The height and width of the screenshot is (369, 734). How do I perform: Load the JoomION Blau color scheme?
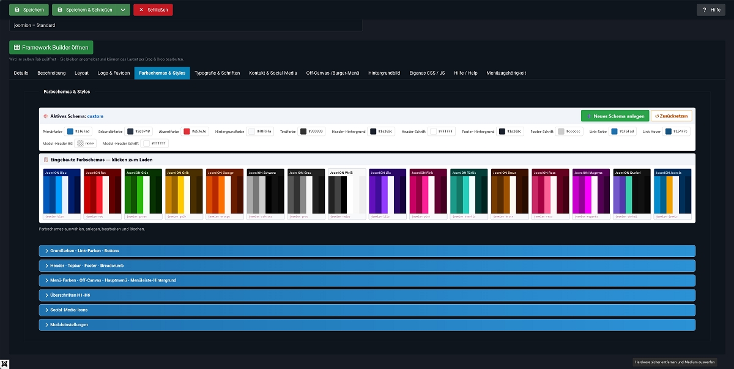[x=61, y=194]
